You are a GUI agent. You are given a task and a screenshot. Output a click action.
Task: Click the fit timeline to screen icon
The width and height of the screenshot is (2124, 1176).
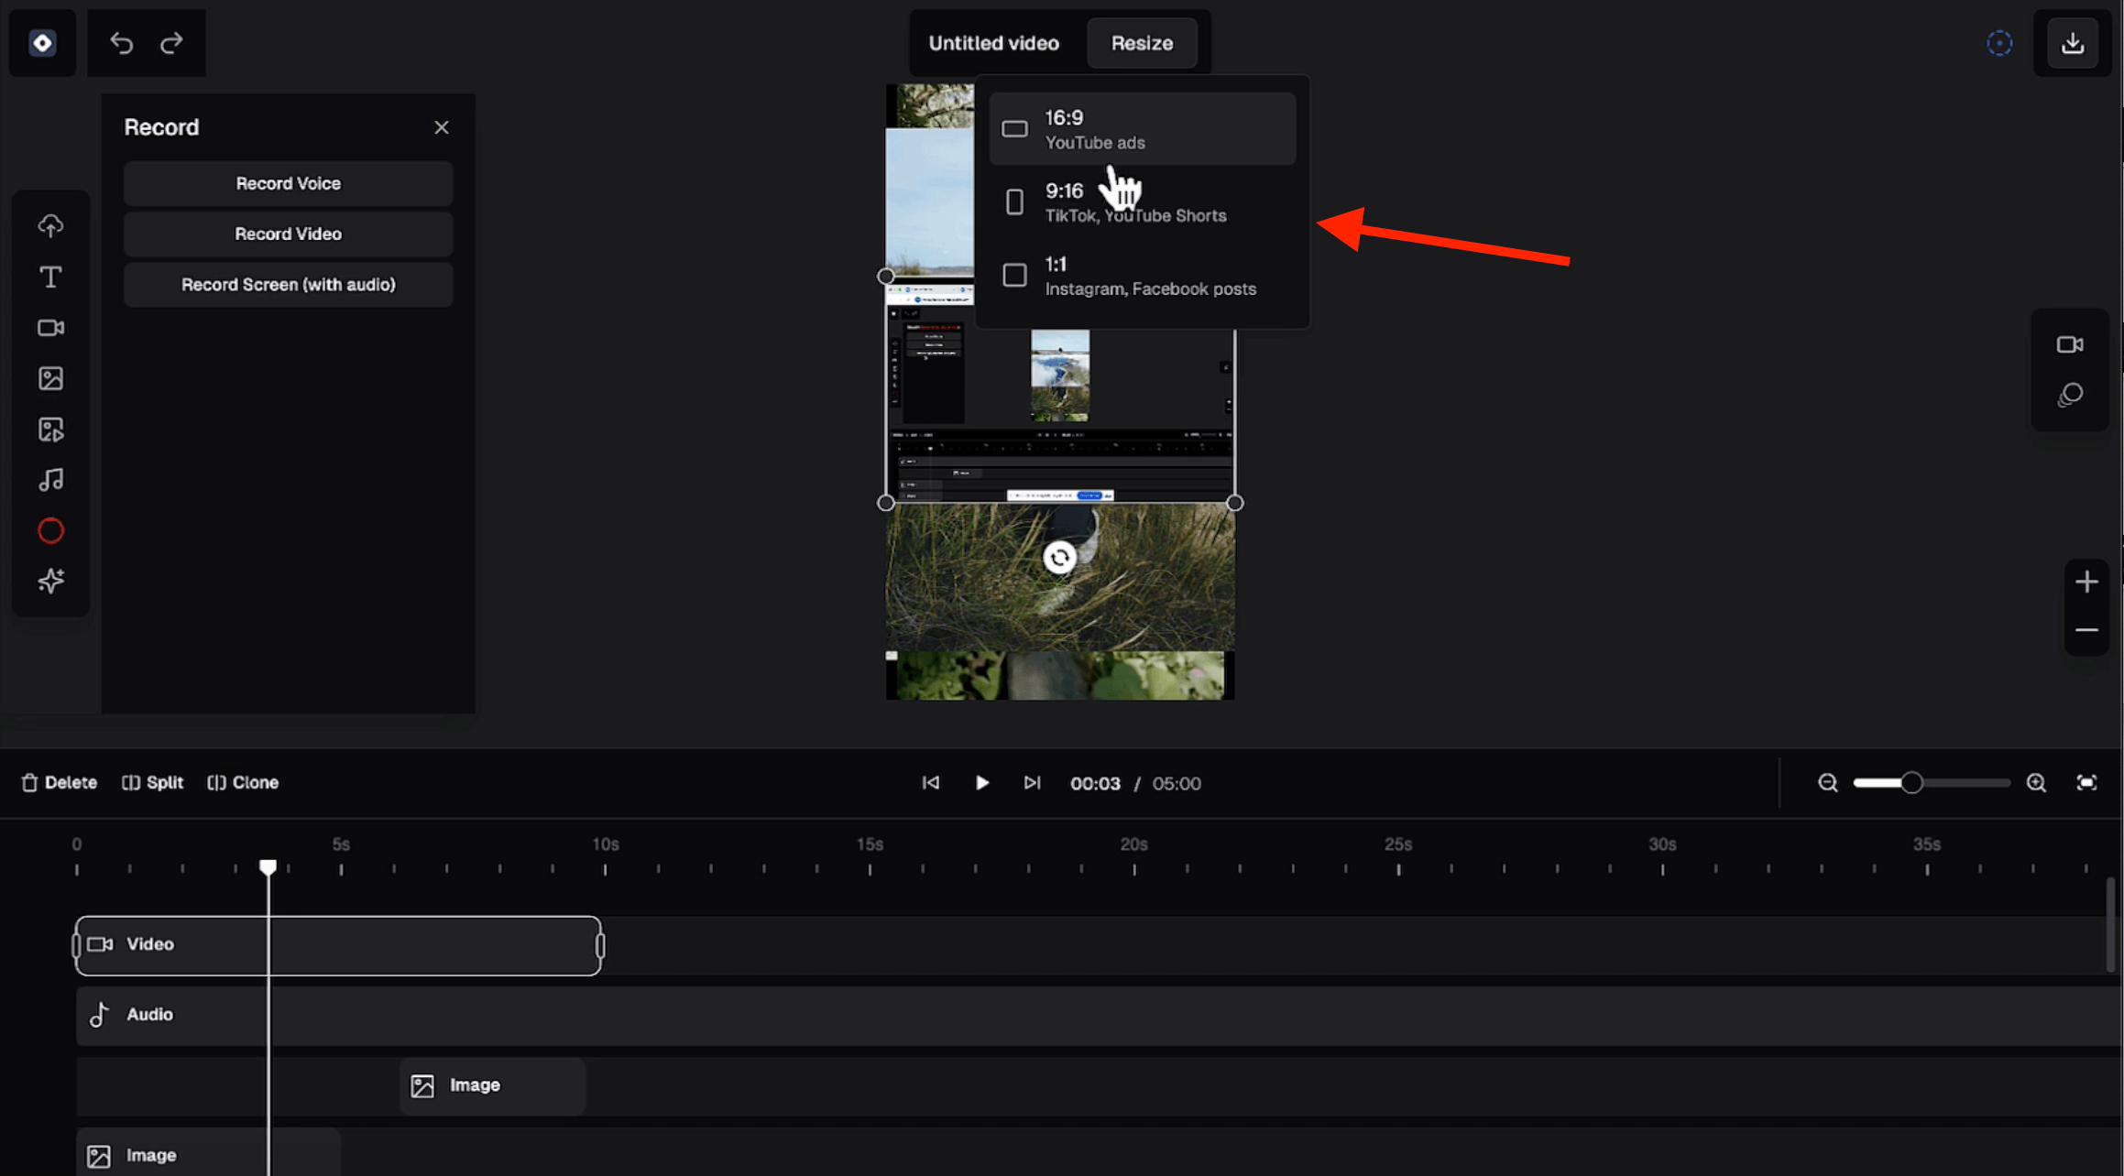point(2086,782)
